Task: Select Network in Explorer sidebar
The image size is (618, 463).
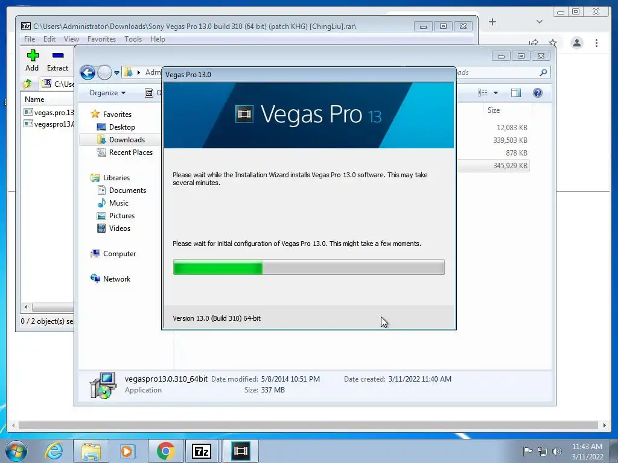Action: [x=116, y=279]
